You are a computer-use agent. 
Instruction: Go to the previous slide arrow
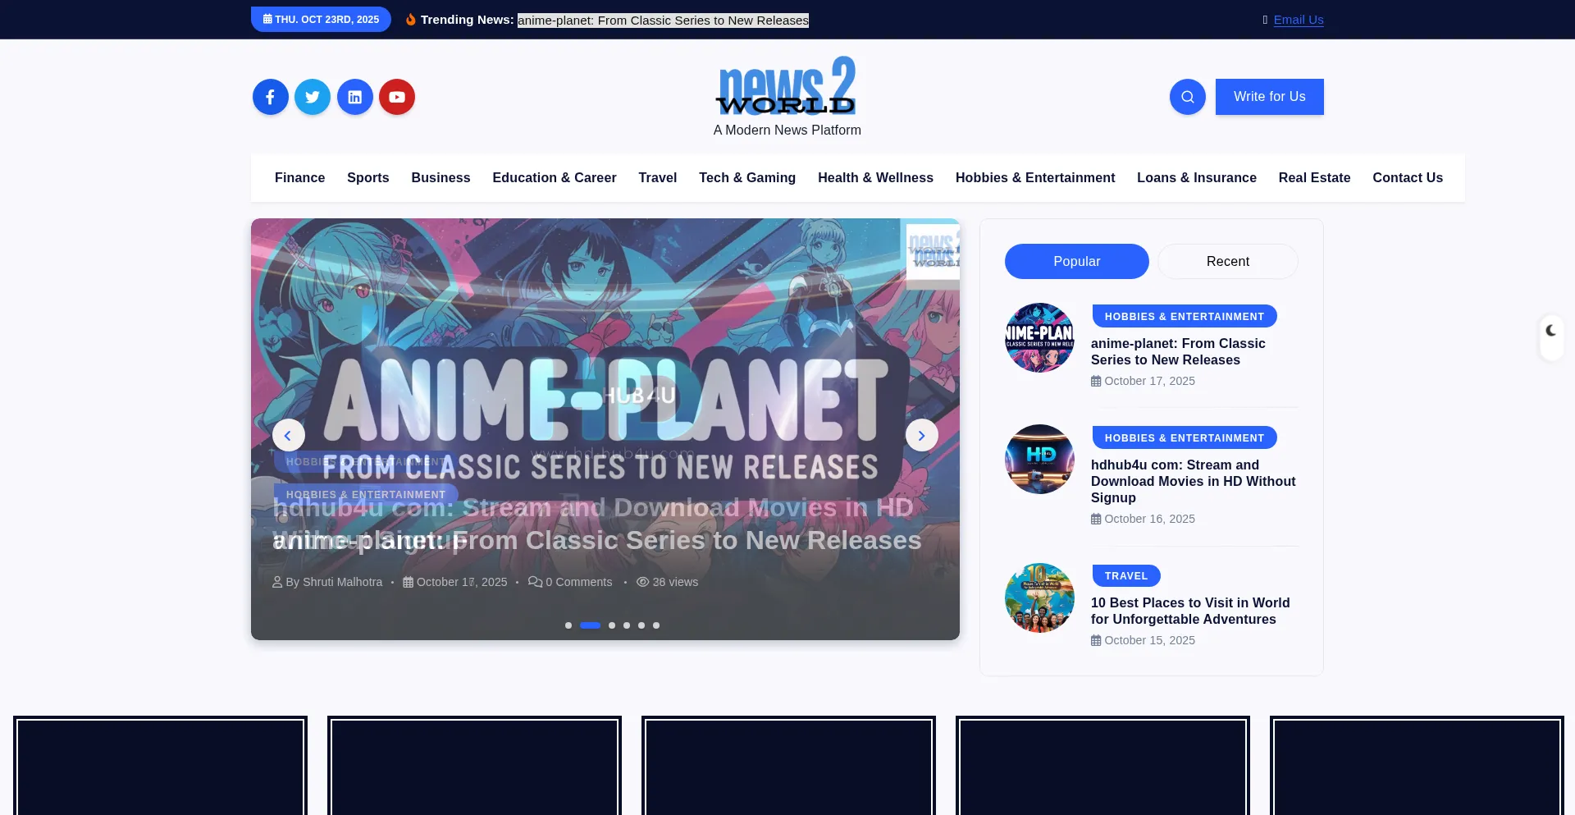coord(289,436)
